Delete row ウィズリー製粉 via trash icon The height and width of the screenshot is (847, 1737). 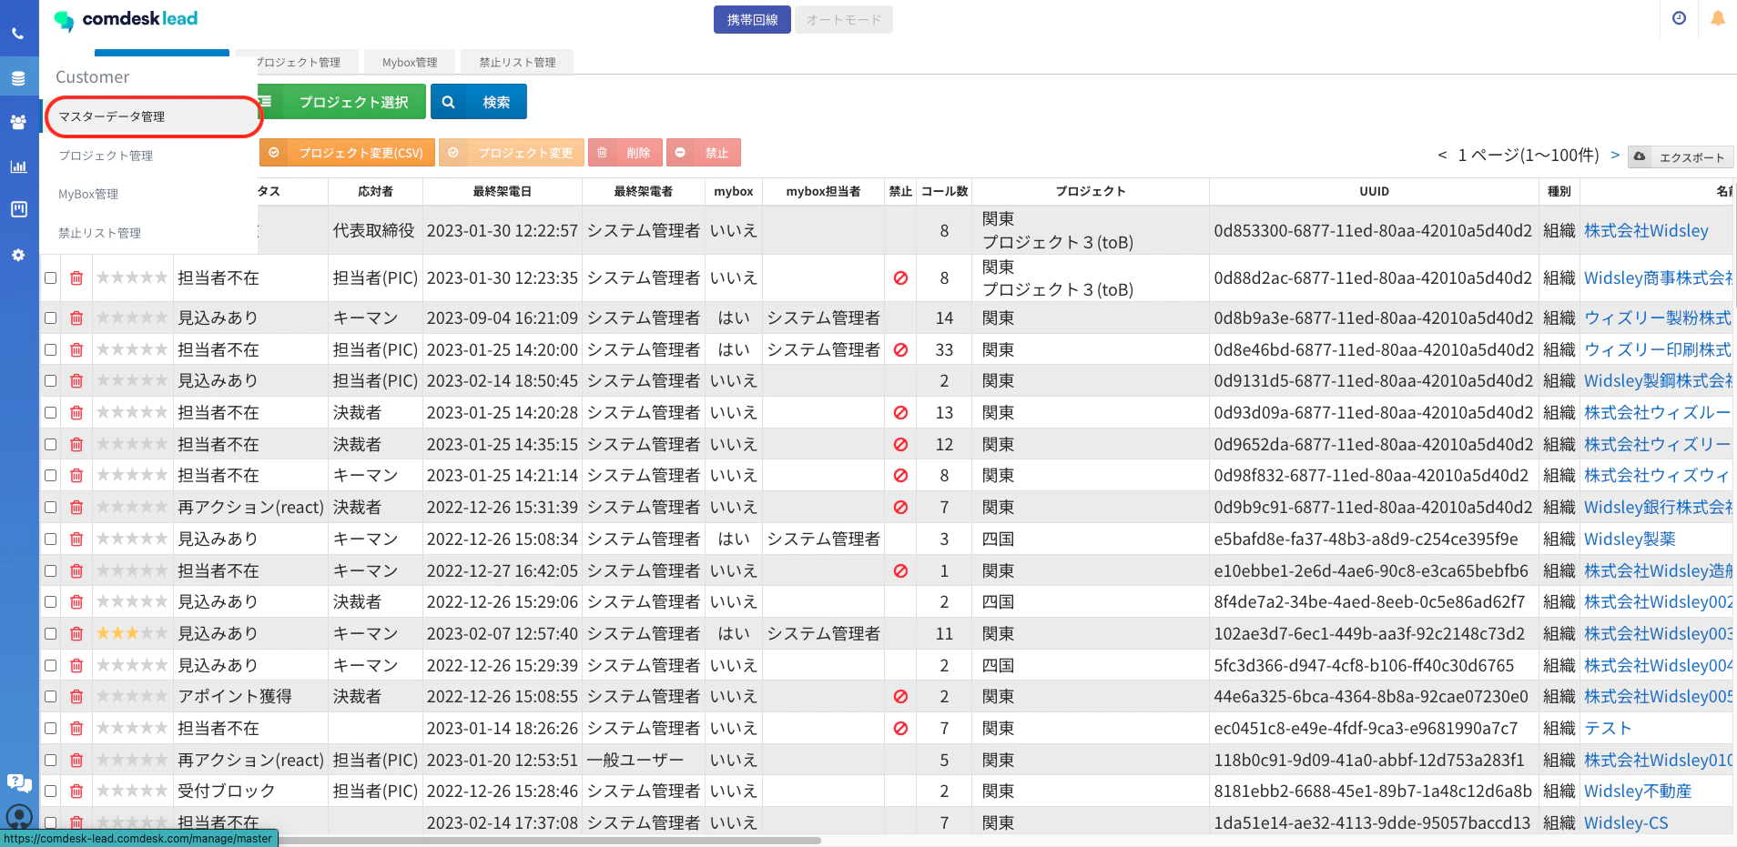(76, 318)
